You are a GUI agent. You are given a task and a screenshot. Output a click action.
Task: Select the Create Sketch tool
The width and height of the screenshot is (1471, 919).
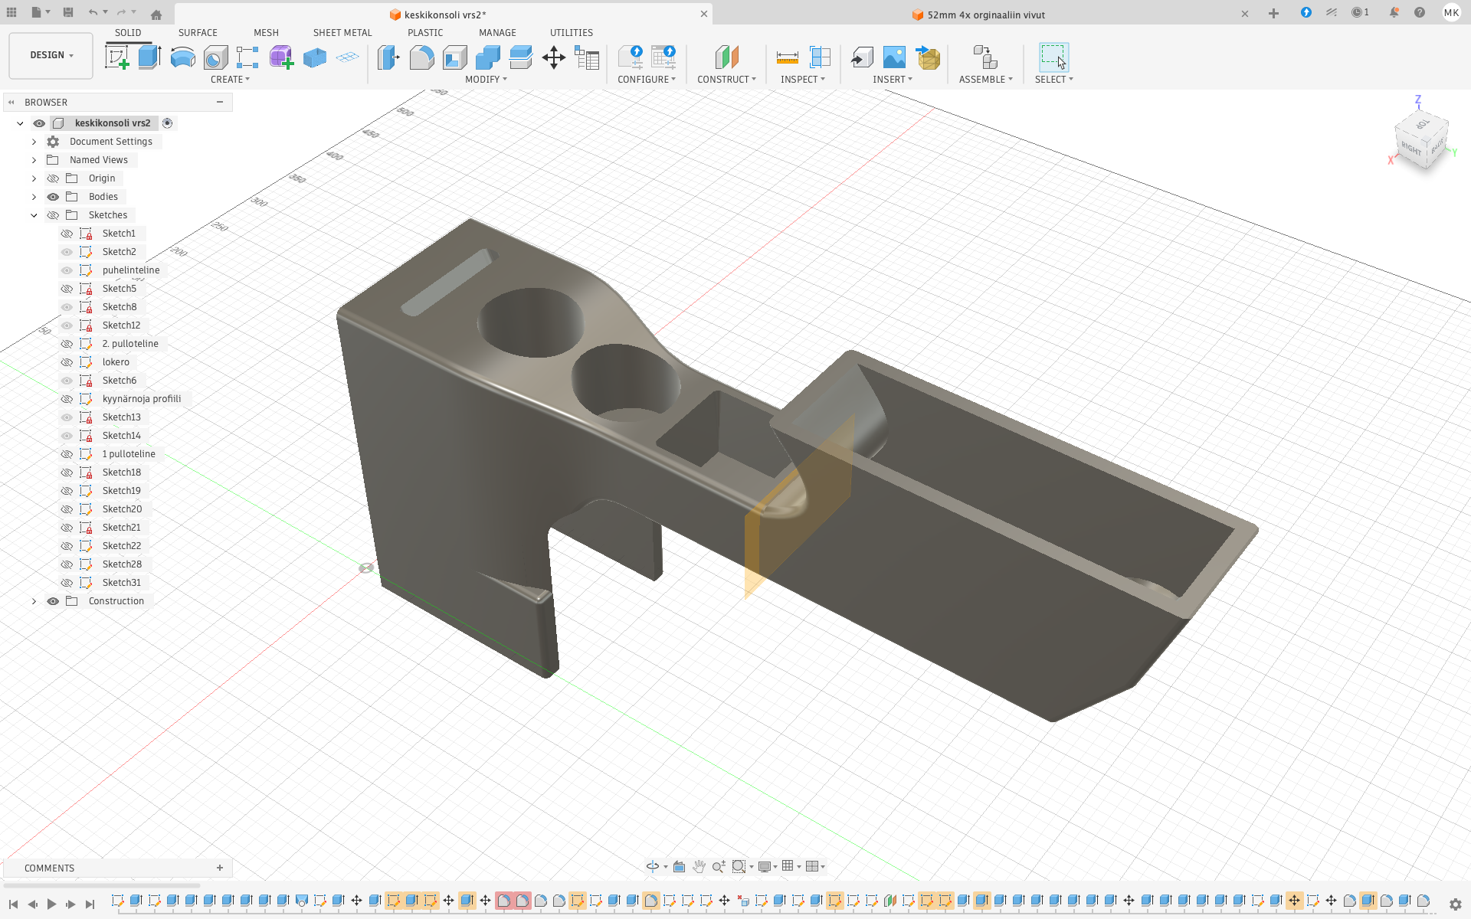(x=117, y=57)
